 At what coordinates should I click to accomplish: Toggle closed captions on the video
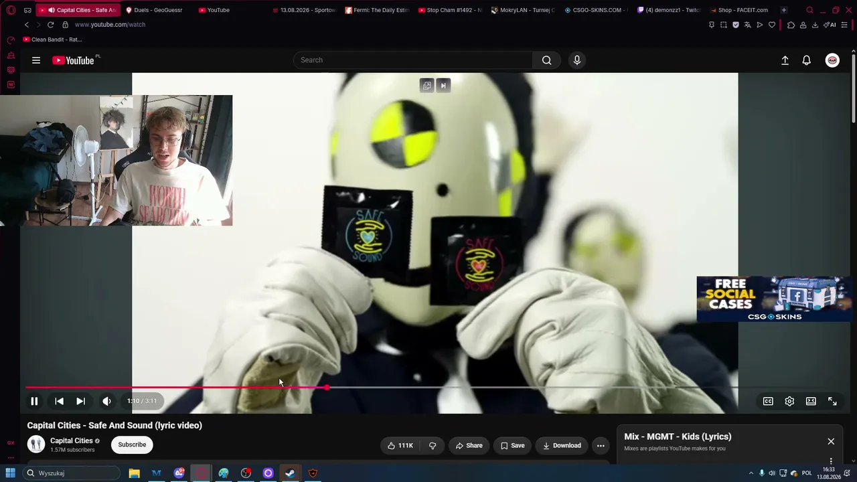pyautogui.click(x=768, y=401)
